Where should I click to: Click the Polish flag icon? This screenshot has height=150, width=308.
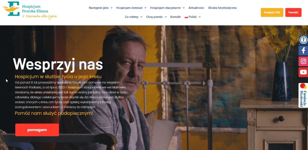186,17
